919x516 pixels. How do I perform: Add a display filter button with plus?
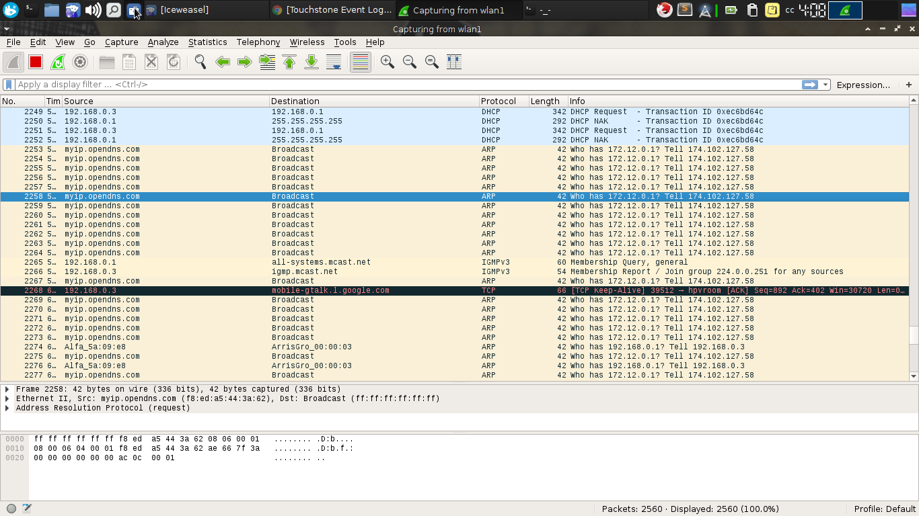coord(909,85)
